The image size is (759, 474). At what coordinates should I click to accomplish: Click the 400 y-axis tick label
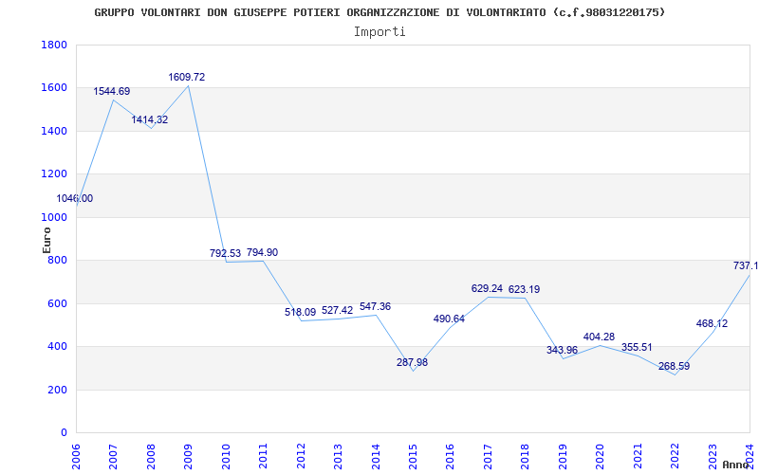pos(57,347)
